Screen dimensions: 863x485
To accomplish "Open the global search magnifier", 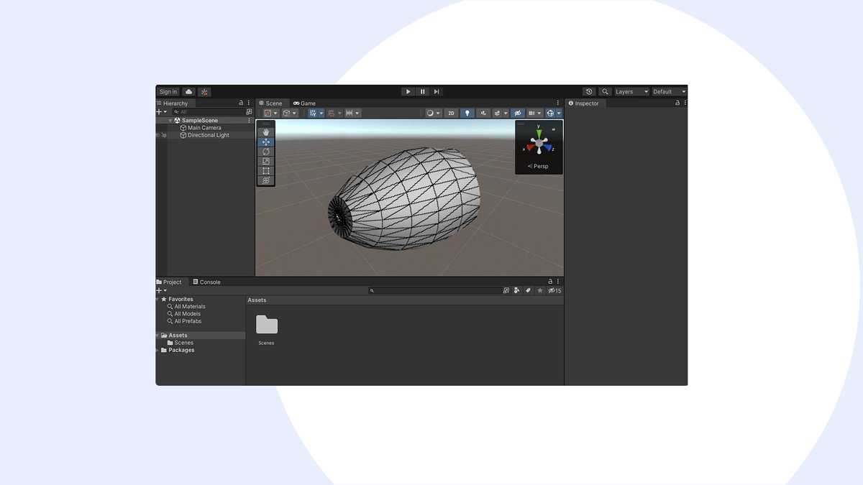I will tap(606, 92).
